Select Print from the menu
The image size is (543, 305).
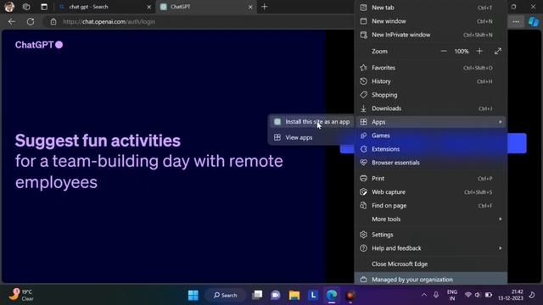pyautogui.click(x=430, y=179)
